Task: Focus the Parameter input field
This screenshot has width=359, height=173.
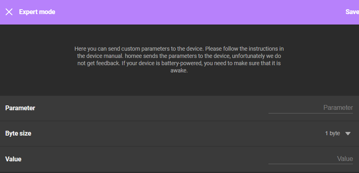Action: [310, 108]
